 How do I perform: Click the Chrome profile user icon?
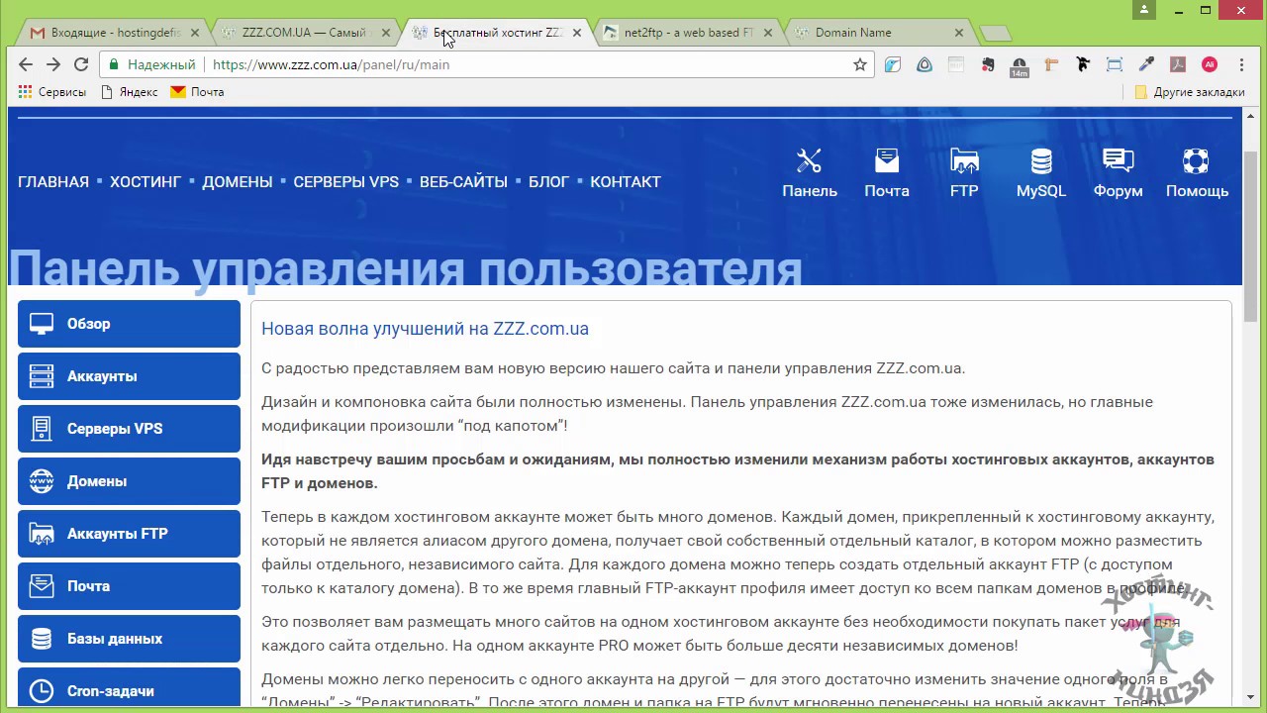click(x=1144, y=10)
